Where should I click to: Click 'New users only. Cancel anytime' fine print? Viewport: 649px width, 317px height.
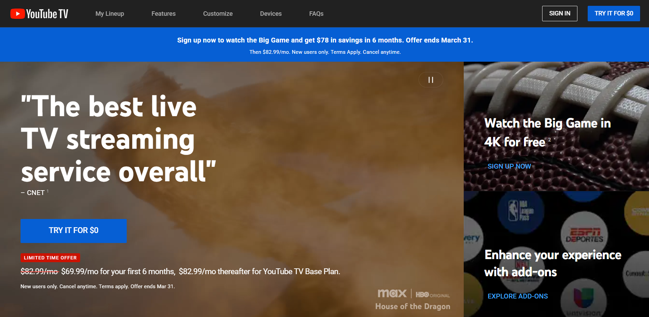[98, 286]
